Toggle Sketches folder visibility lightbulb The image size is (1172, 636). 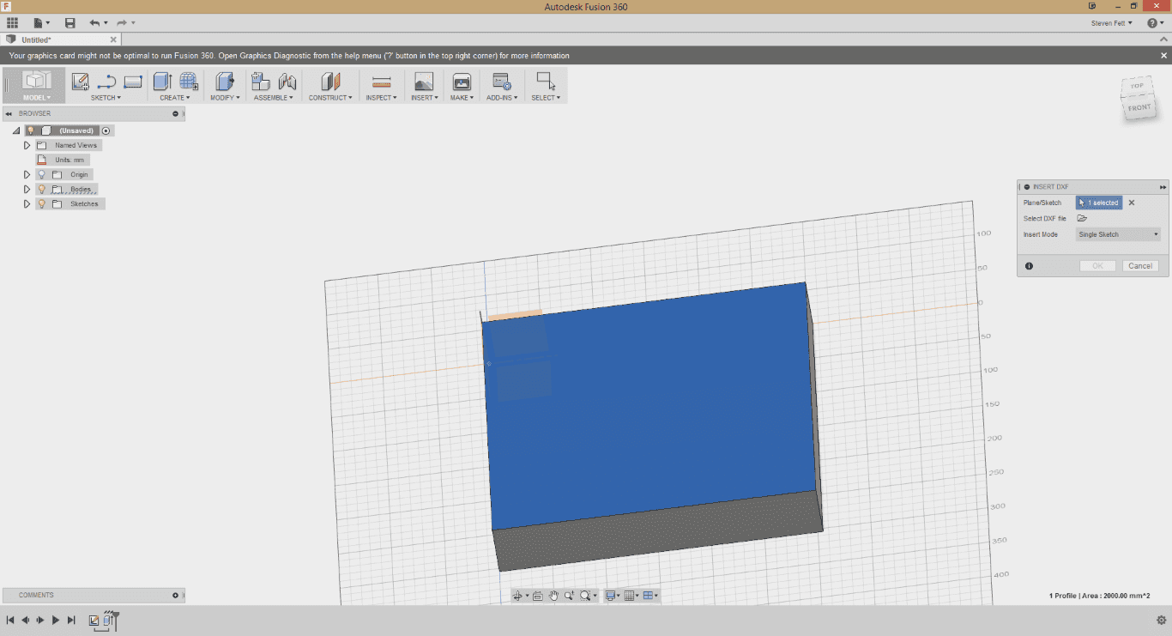[41, 203]
